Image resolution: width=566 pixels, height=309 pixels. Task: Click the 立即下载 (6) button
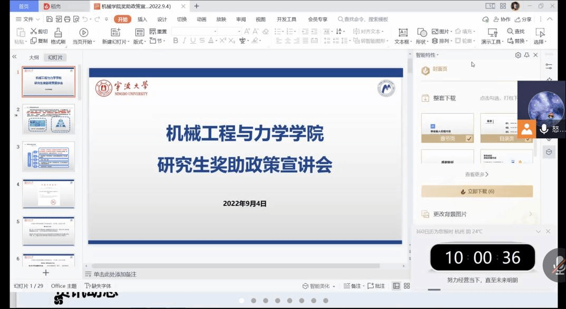coord(477,192)
